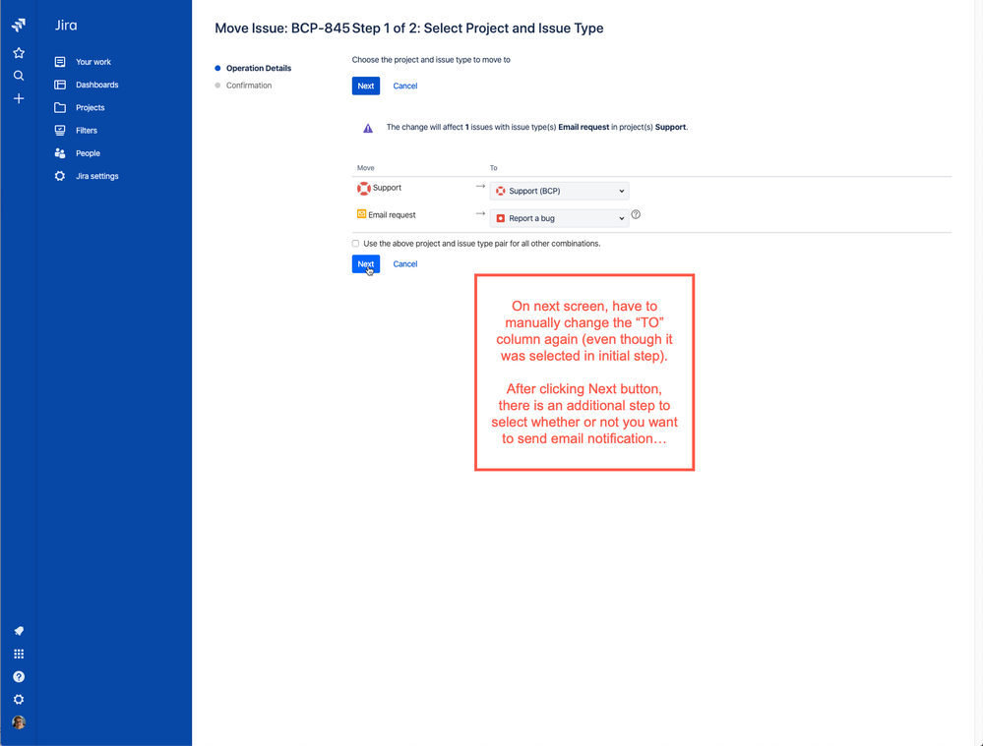Enable use pair for all combinations checkbox
This screenshot has width=983, height=746.
(x=355, y=244)
